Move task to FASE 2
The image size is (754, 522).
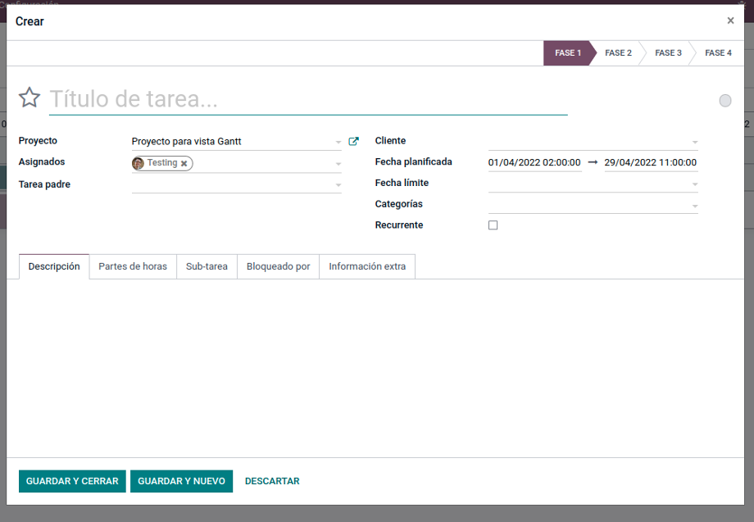[619, 53]
